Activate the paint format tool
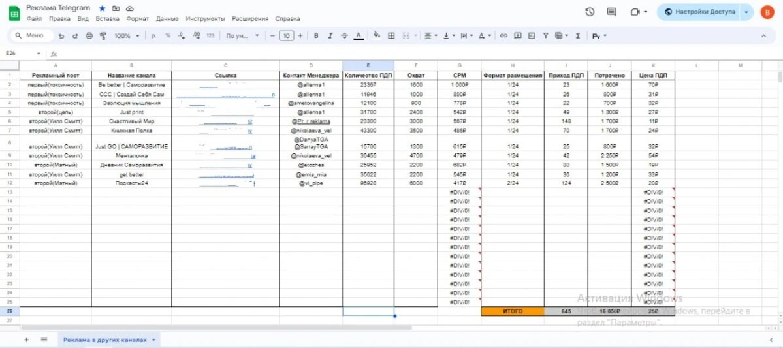Image resolution: width=783 pixels, height=348 pixels. (x=103, y=35)
